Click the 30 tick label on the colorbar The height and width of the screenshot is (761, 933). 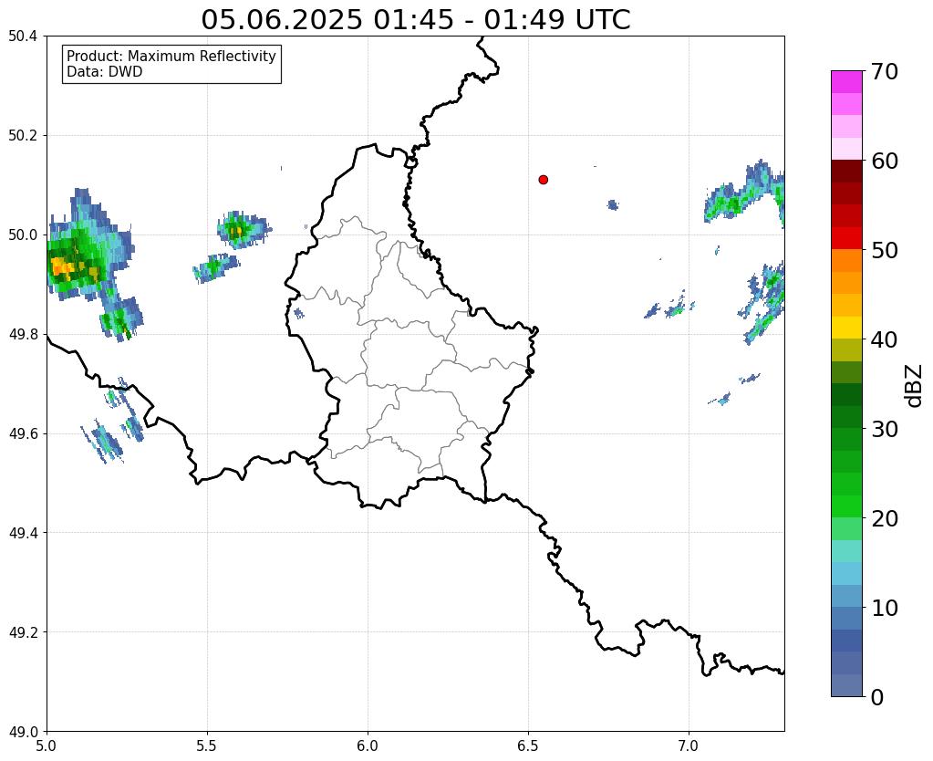(x=885, y=429)
